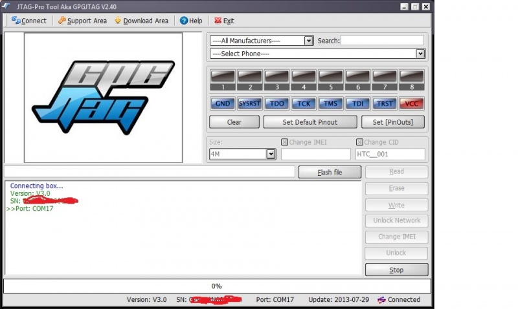
Task: Click the Read button
Action: point(396,172)
